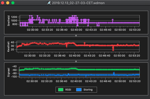Click the -40 value on Signaal axis

pos(14,66)
